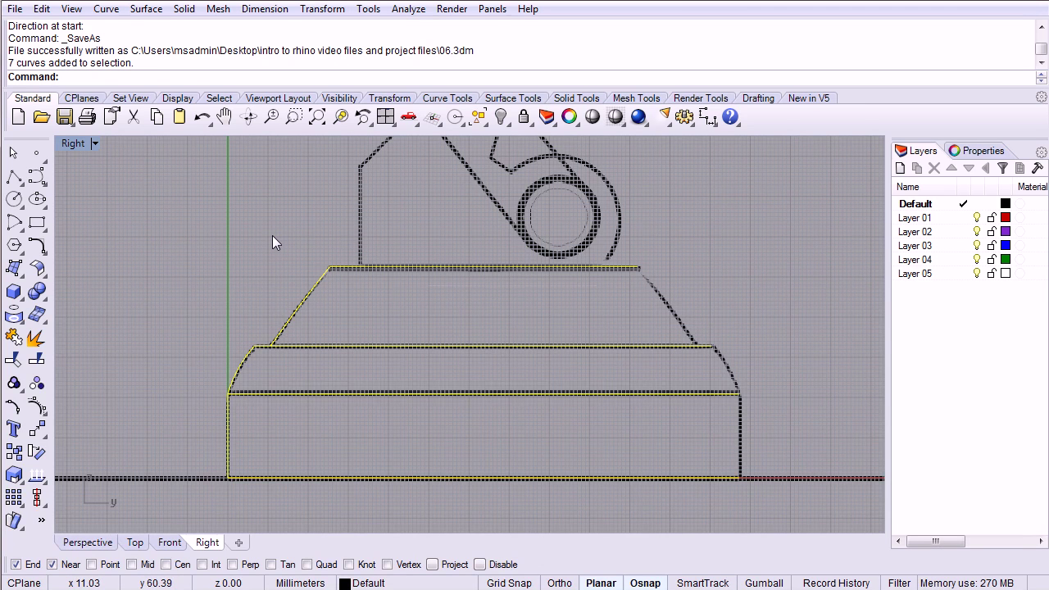Click Layer 02 purple color swatch
Screen dimensions: 1049x590
coord(1006,232)
